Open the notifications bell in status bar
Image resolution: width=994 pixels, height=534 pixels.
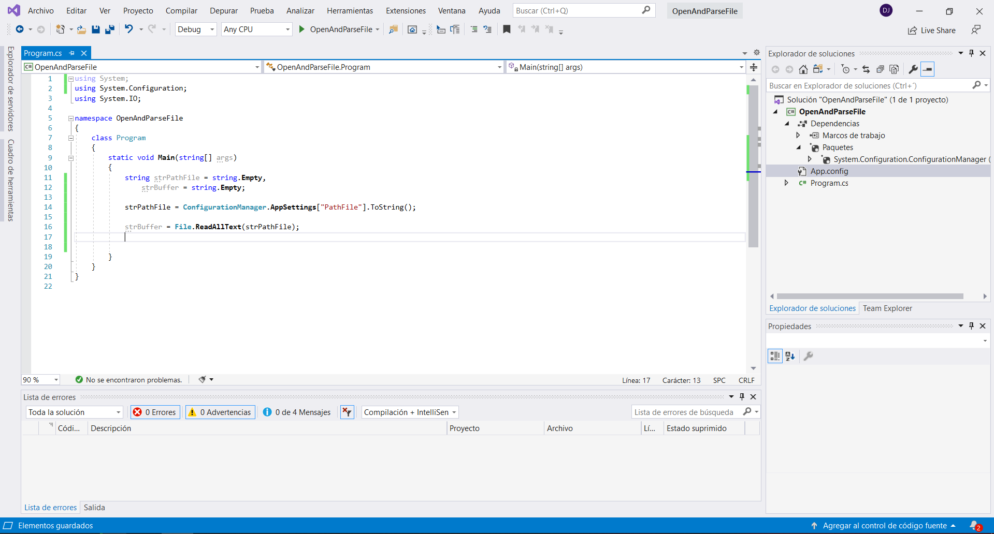pyautogui.click(x=974, y=525)
